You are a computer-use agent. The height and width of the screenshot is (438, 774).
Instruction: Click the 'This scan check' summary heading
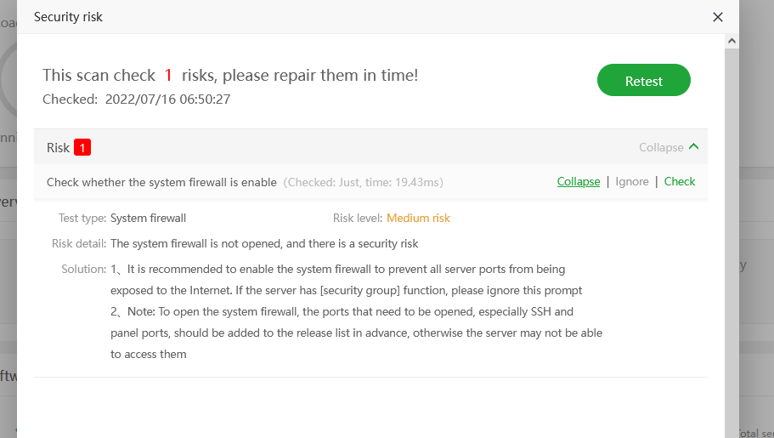point(99,76)
